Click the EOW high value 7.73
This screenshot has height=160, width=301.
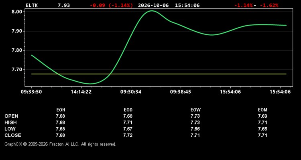pyautogui.click(x=195, y=122)
